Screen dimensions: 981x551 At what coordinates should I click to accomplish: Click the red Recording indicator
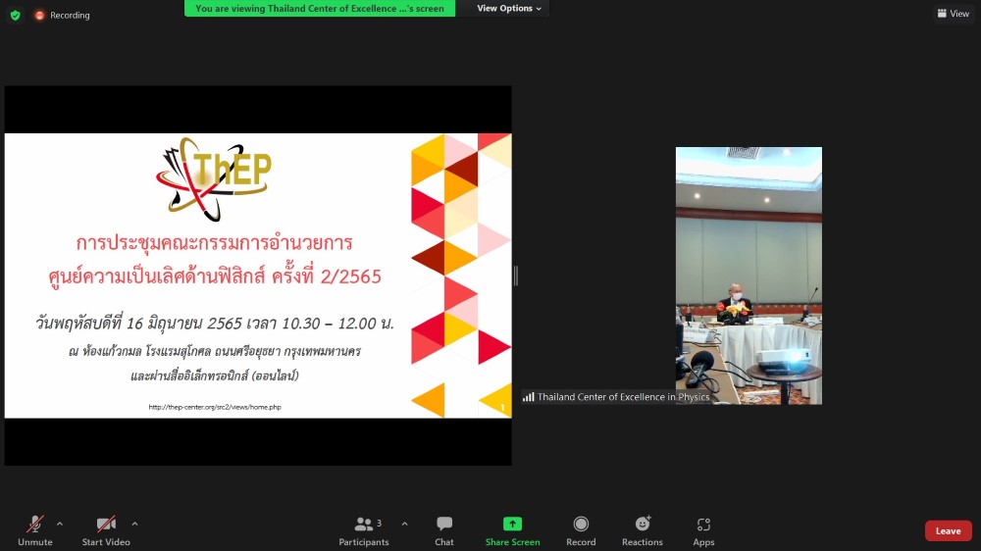tap(62, 16)
